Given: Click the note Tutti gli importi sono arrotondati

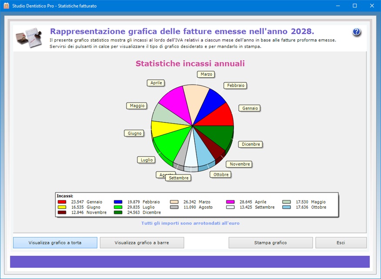Looking at the screenshot, I should tap(190, 223).
